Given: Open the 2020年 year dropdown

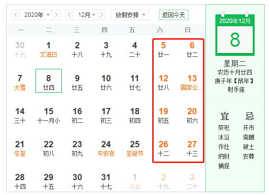Looking at the screenshot, I should coord(36,15).
